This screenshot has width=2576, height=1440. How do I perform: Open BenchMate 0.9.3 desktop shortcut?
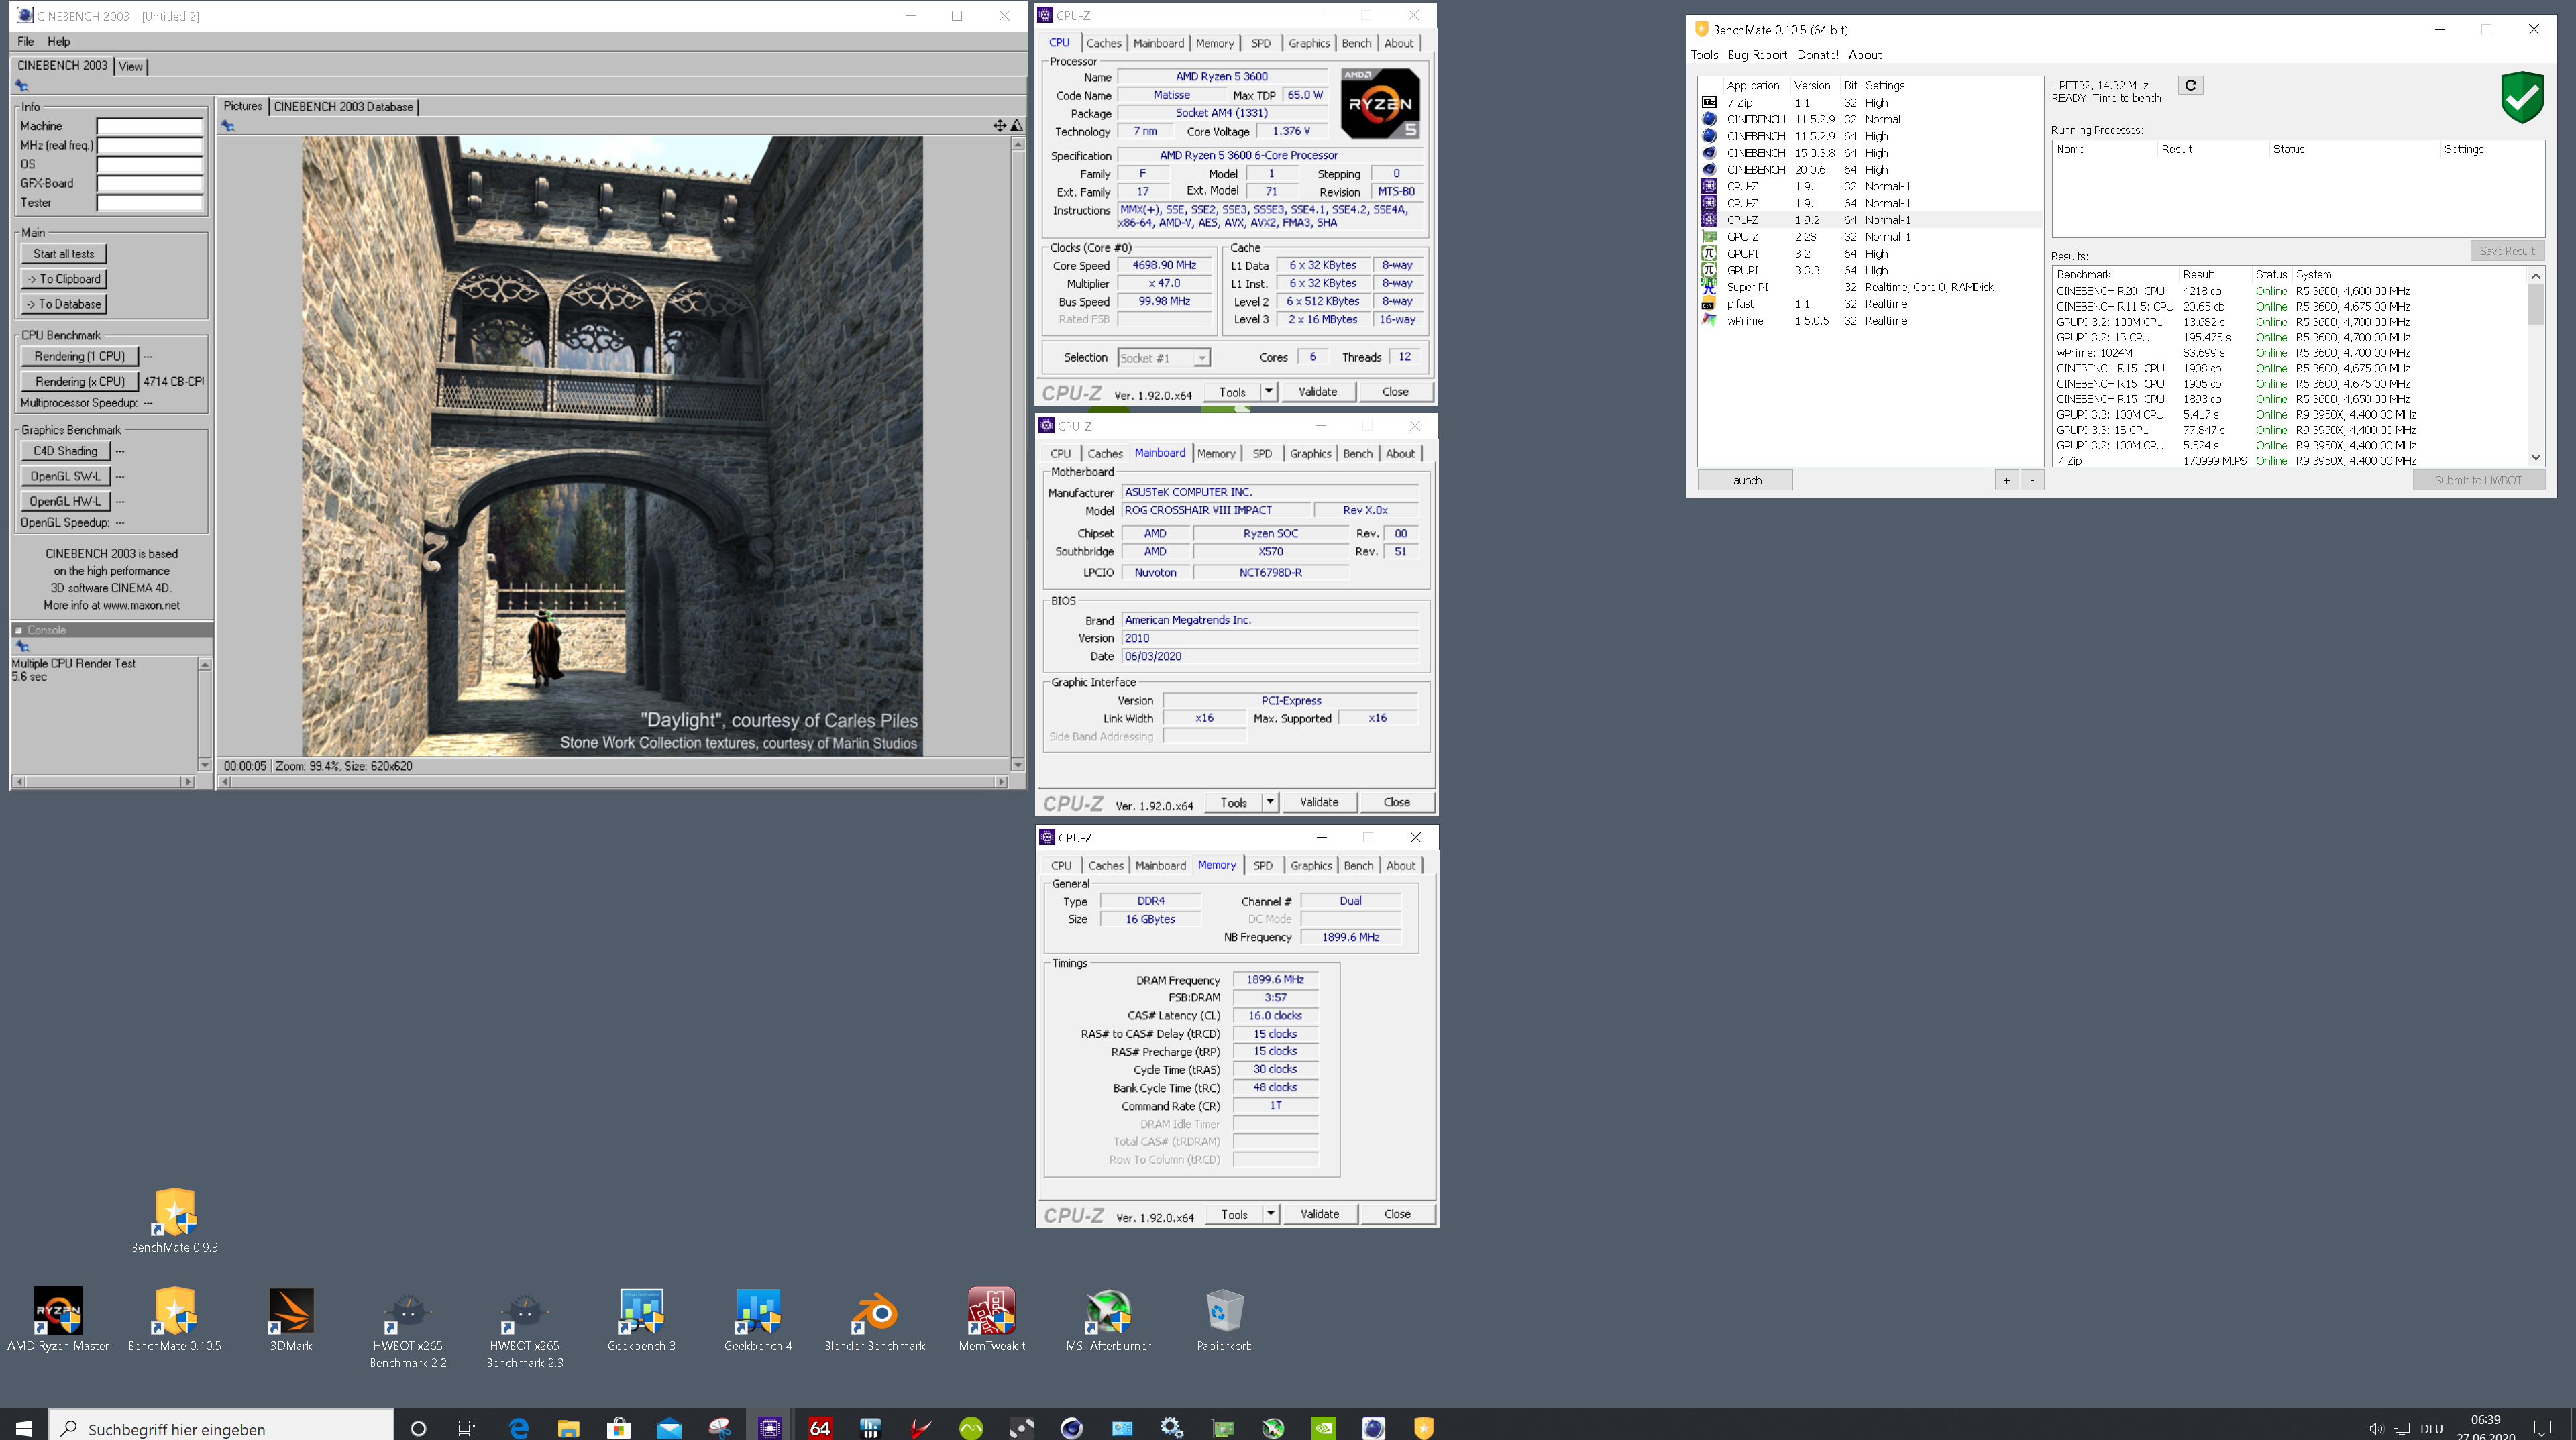[175, 1220]
